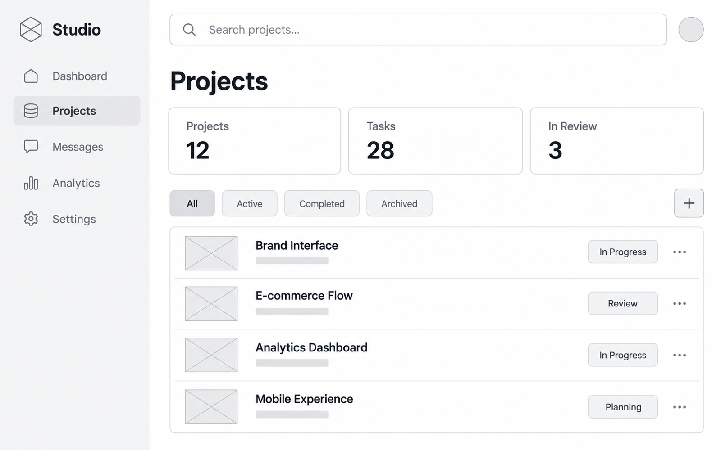Open more options for Analytics Dashboard
The height and width of the screenshot is (450, 721).
(x=680, y=355)
